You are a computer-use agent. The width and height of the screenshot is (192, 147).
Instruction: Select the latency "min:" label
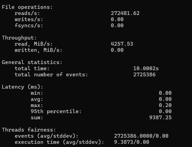click(37, 93)
